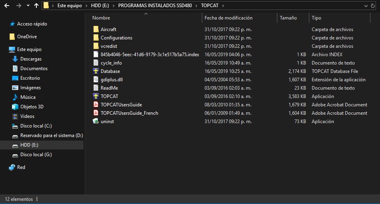Viewport: 380px width, 204px height.
Task: Click 'TOPCAT Database File' type cell
Action: pos(335,71)
